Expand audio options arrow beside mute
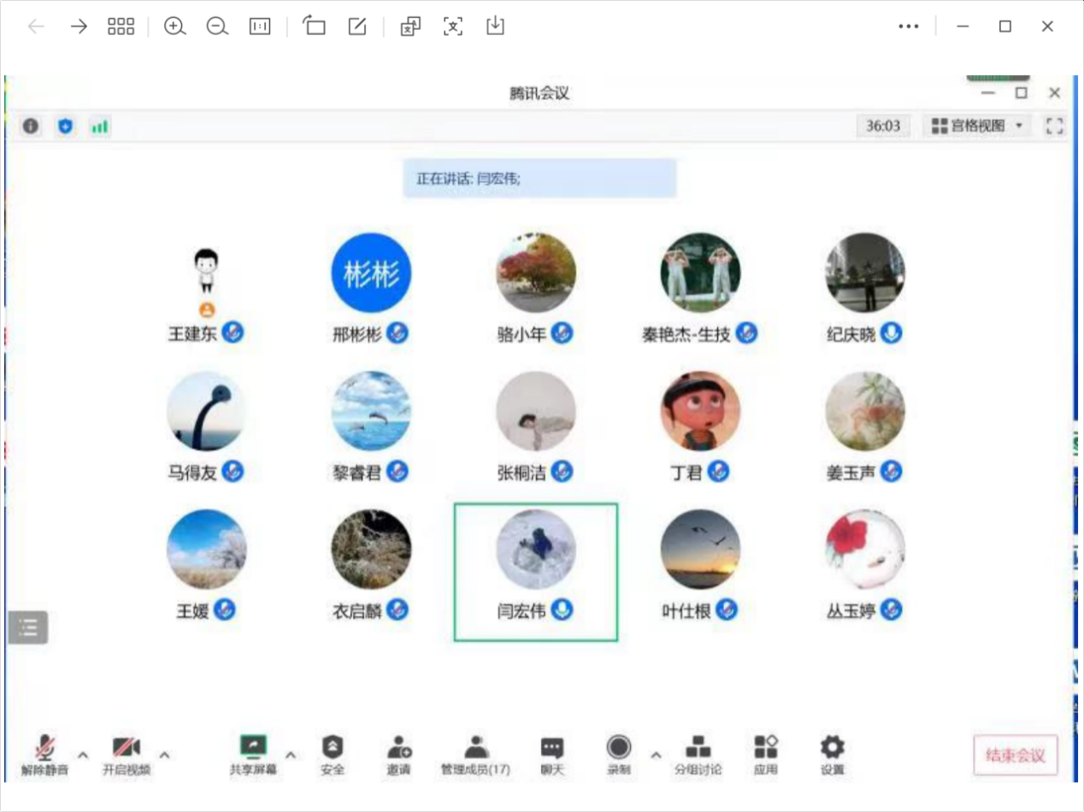The width and height of the screenshot is (1084, 812). pos(83,755)
